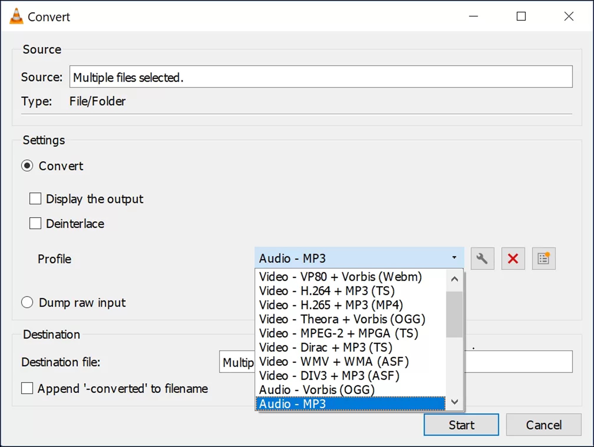This screenshot has height=447, width=594.
Task: Click the red X delete profile icon
Action: click(x=513, y=259)
